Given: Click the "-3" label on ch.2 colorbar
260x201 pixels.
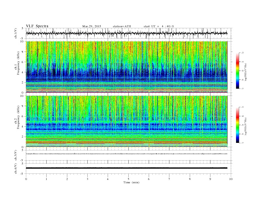Looking at the screenshot, I should (242, 107).
